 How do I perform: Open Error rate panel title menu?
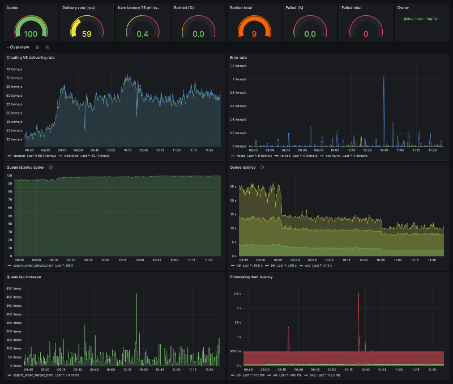(x=238, y=58)
